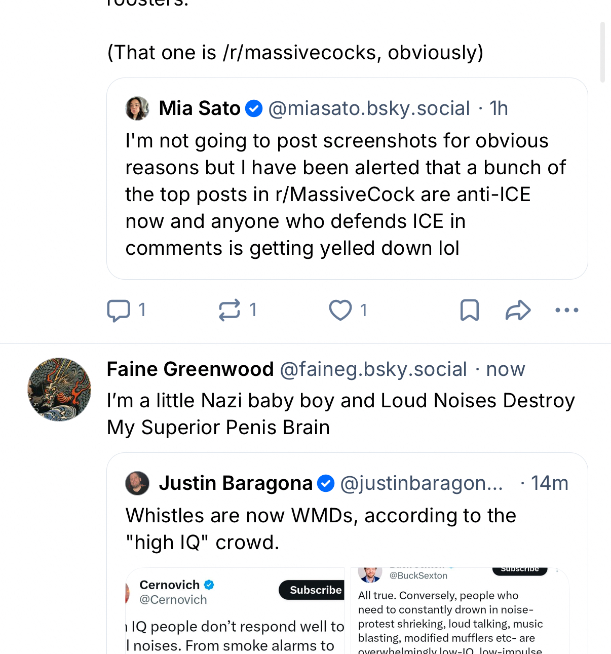The image size is (611, 654).
Task: Bookmark the post quoting Mia Sato
Action: coord(470,310)
